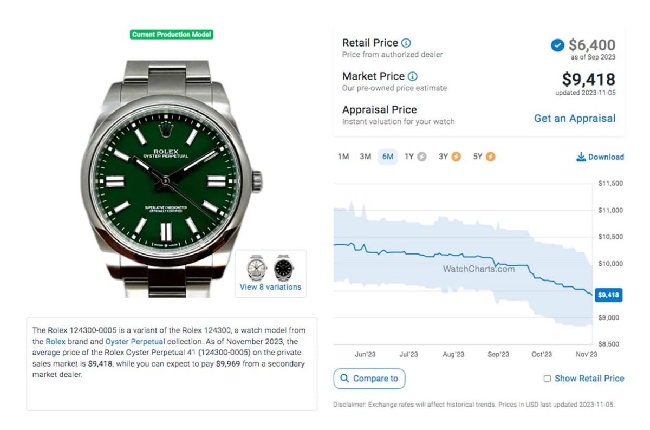
Task: Click the silver dial variation thumbnail
Action: click(x=257, y=267)
